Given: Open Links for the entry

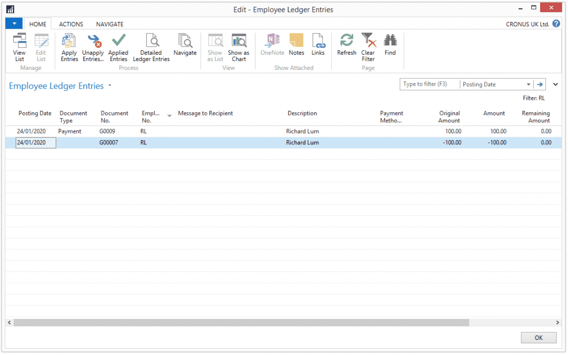Looking at the screenshot, I should [x=318, y=47].
